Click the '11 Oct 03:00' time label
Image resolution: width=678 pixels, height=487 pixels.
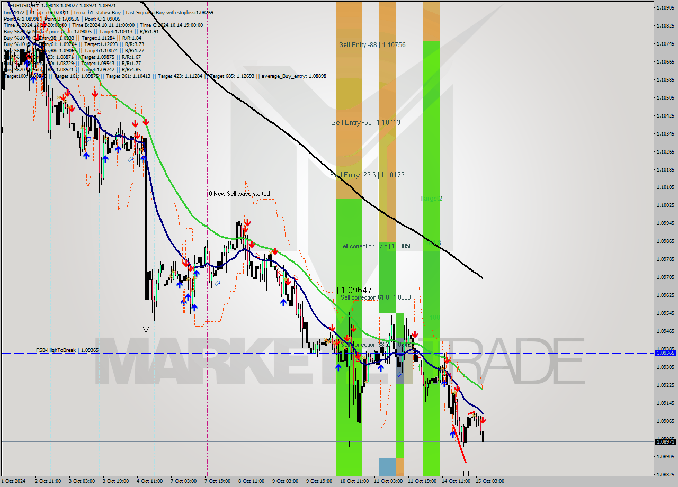pos(388,481)
